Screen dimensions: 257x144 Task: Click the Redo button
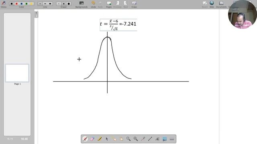pyautogui.click(x=100, y=4)
